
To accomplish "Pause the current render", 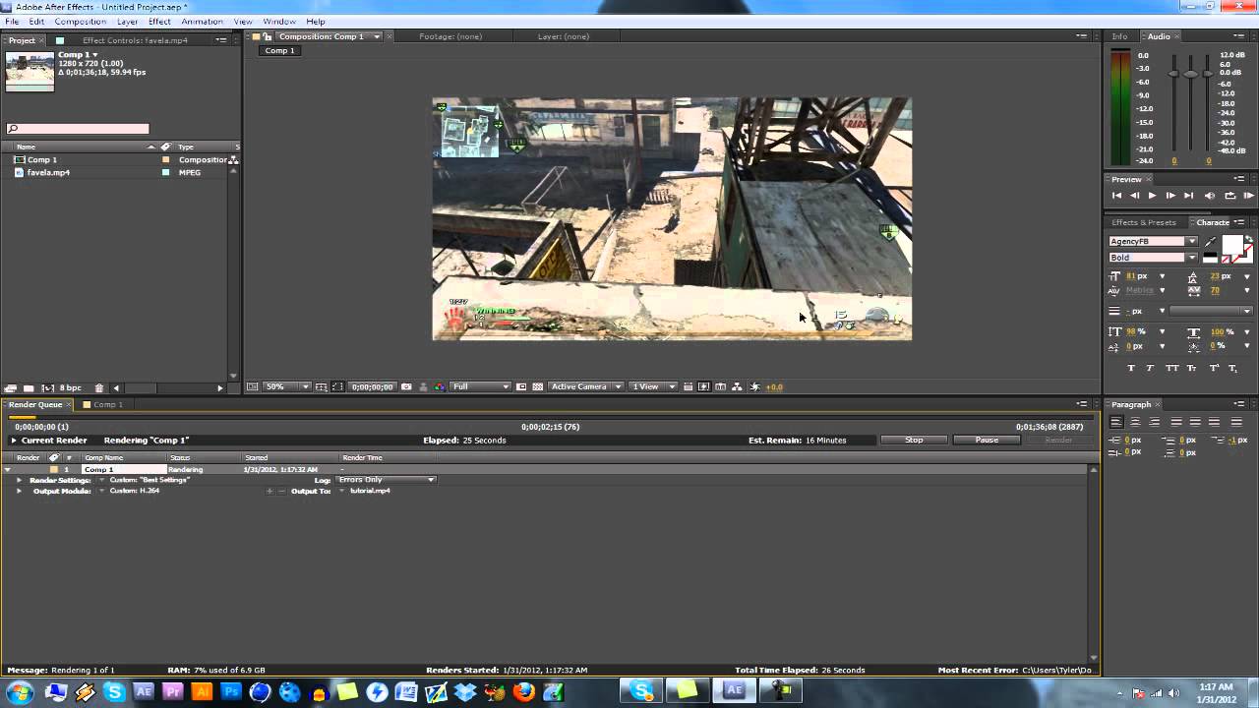I will [987, 440].
